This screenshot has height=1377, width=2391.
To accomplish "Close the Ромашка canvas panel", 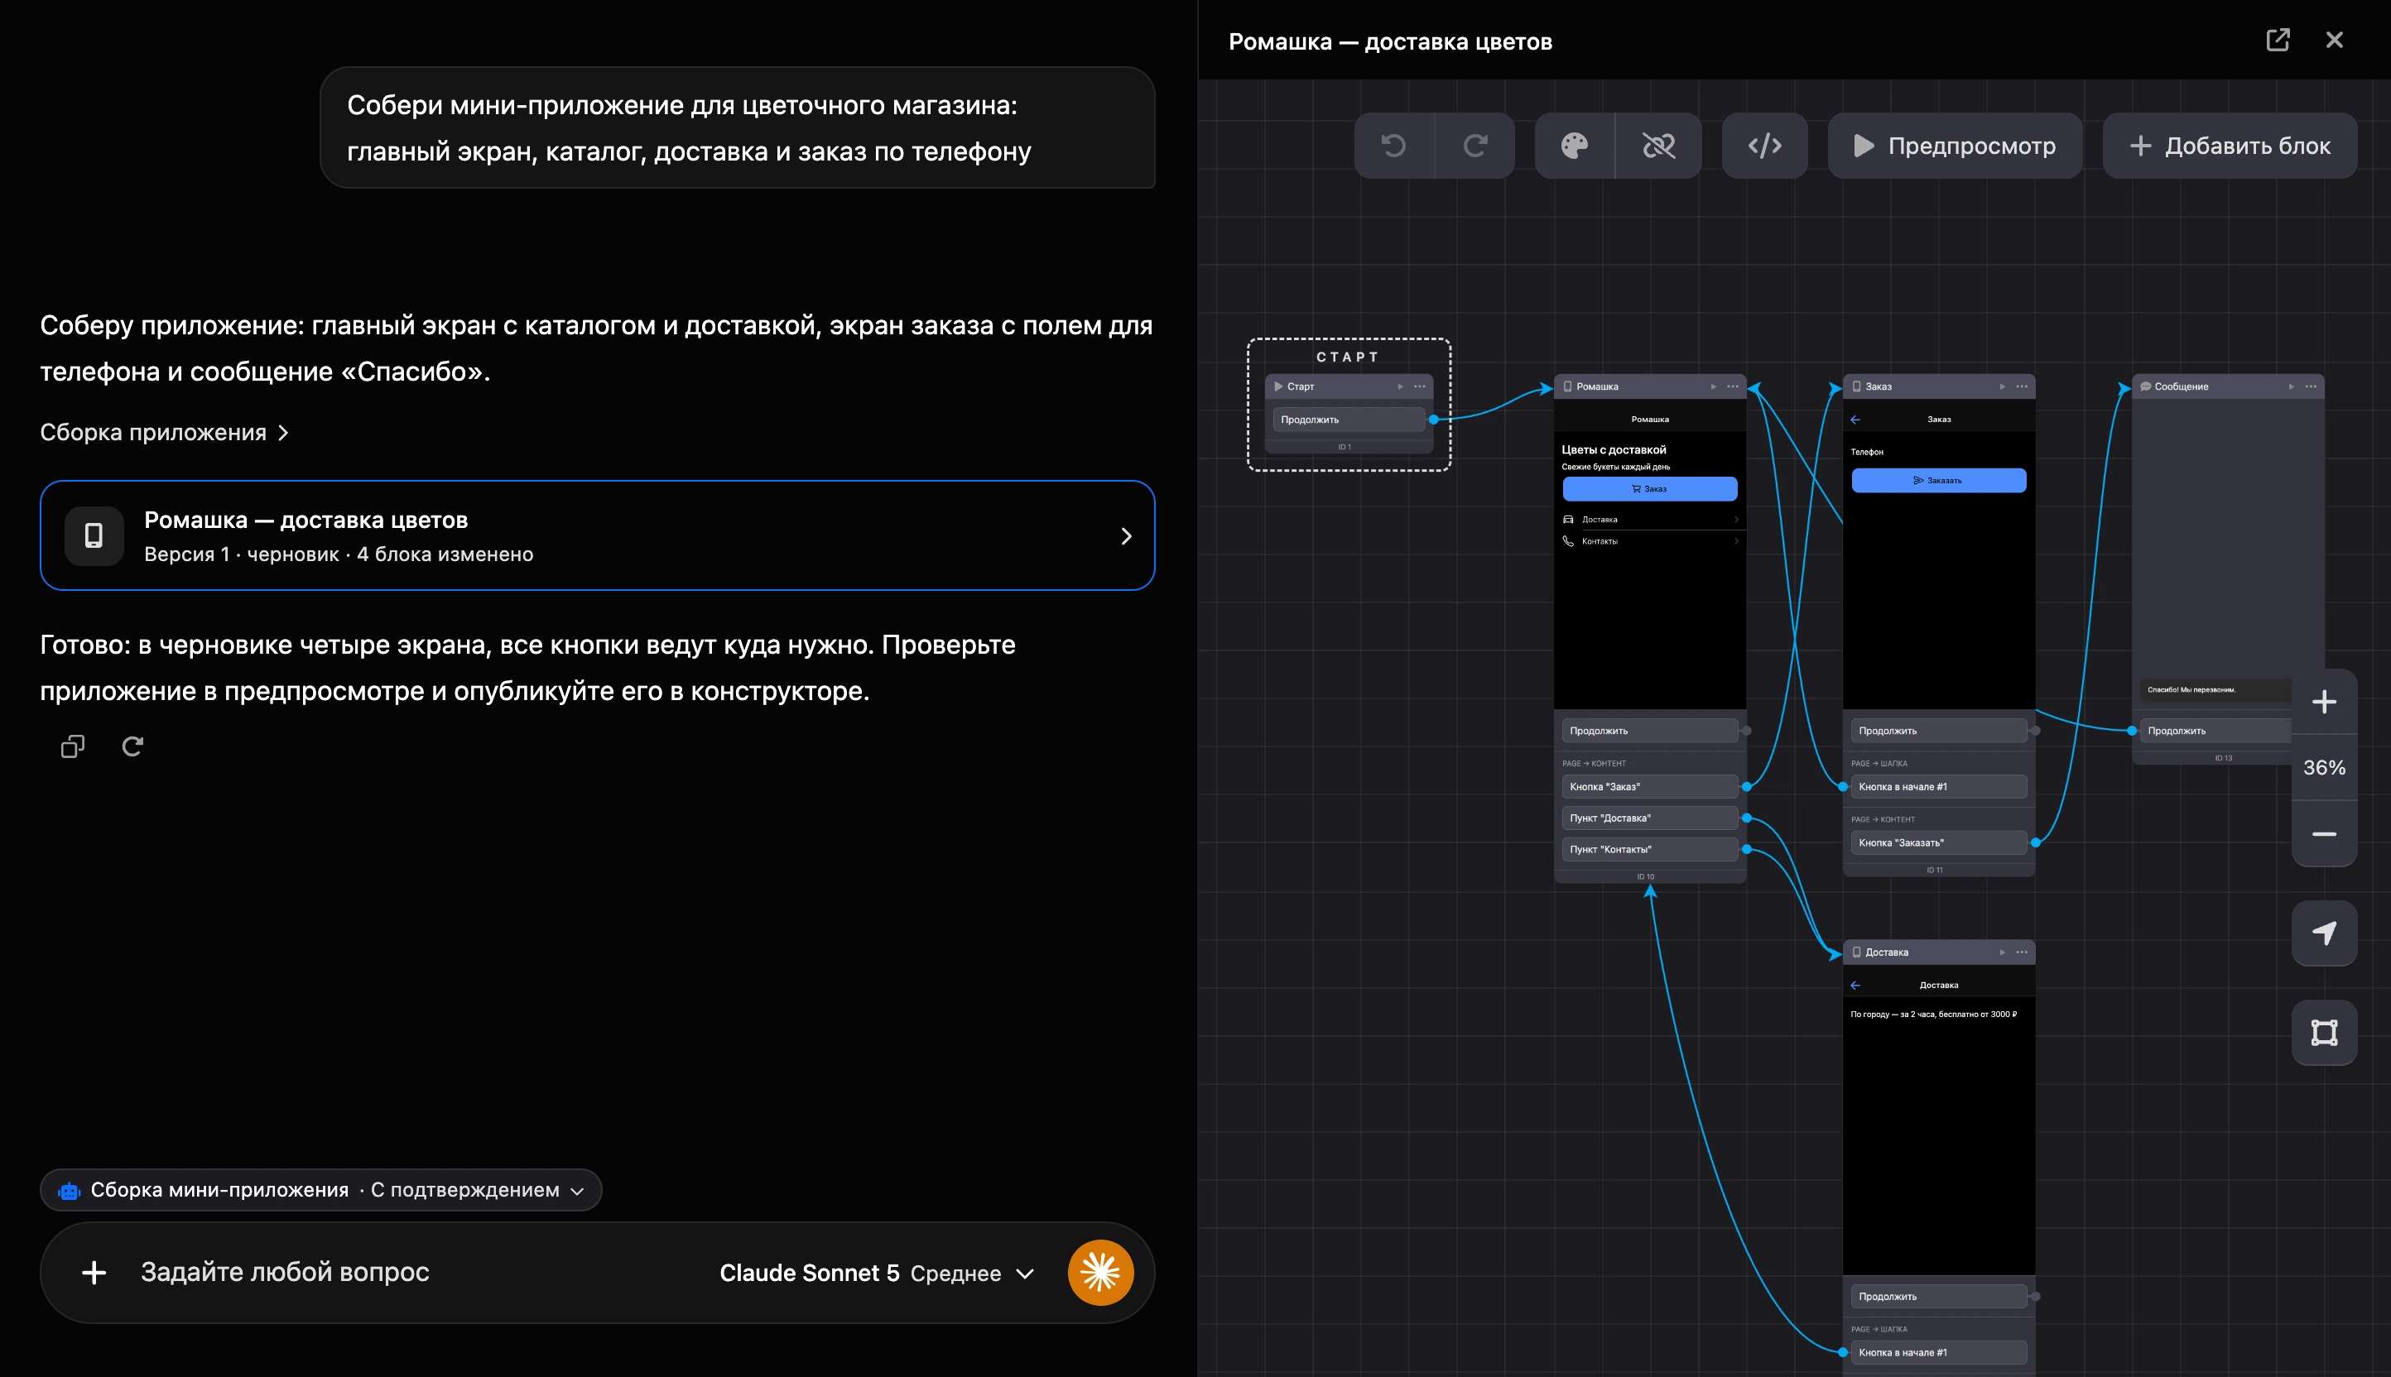I will click(x=2334, y=40).
